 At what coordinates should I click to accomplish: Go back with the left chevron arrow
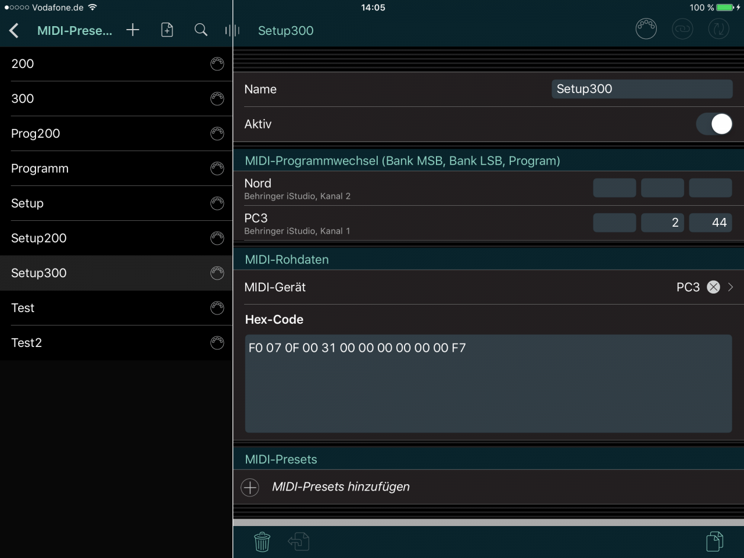[x=14, y=30]
